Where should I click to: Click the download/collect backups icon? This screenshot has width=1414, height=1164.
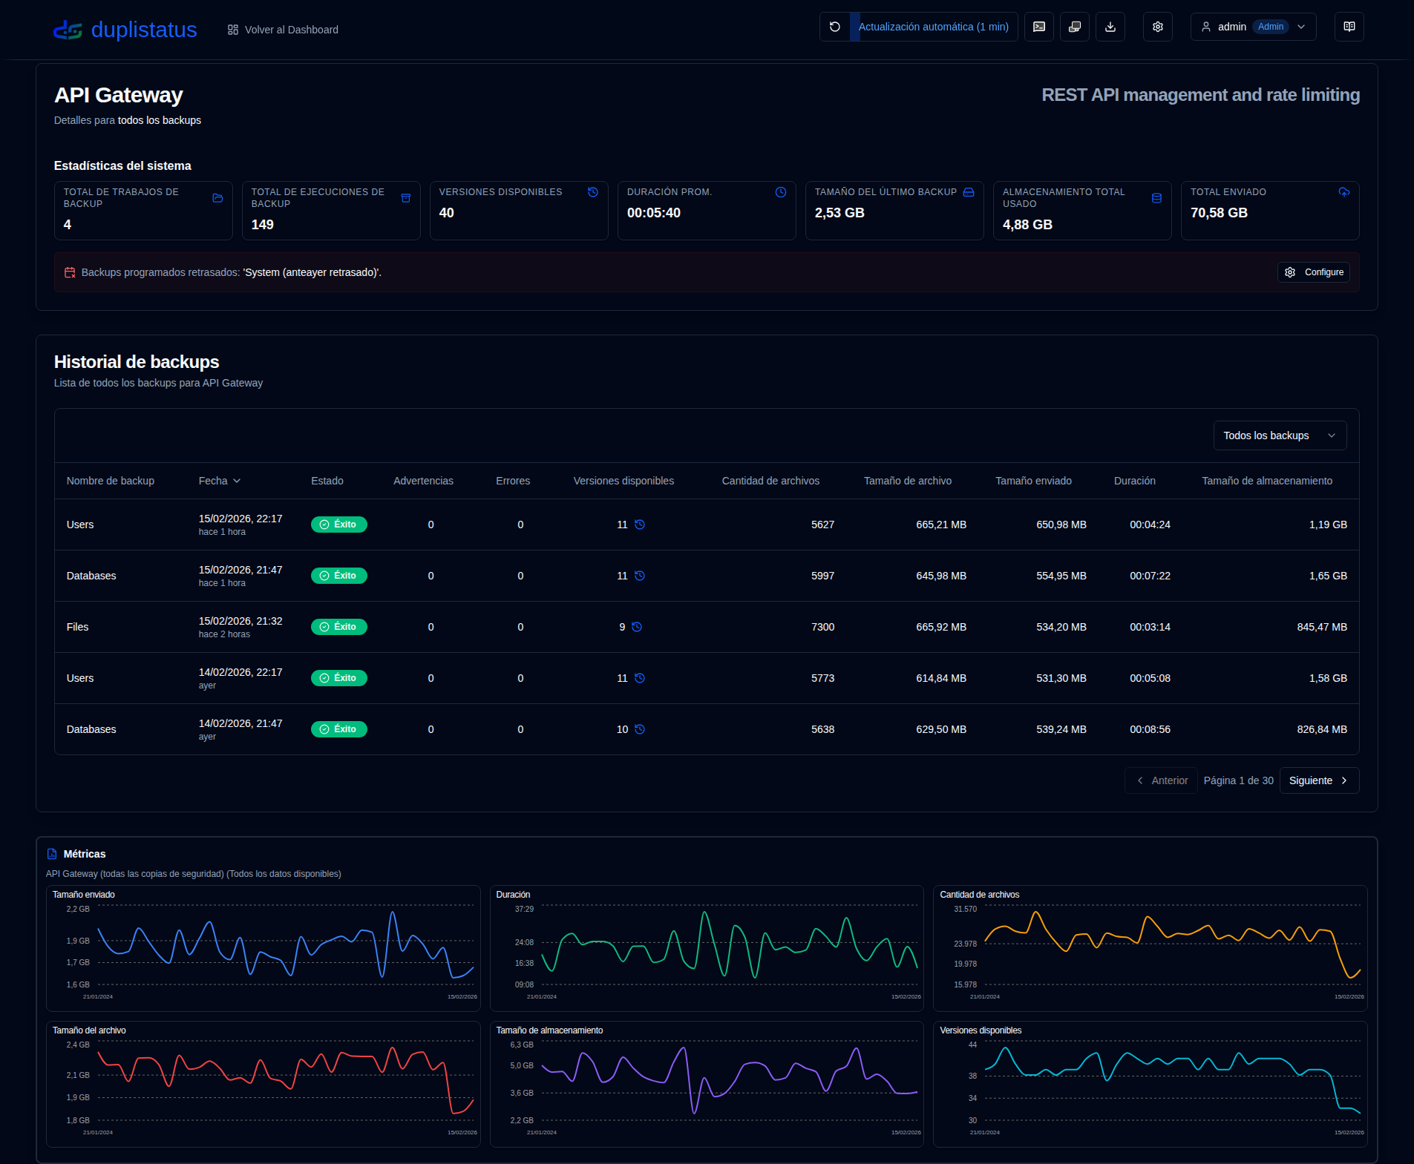(x=1110, y=27)
